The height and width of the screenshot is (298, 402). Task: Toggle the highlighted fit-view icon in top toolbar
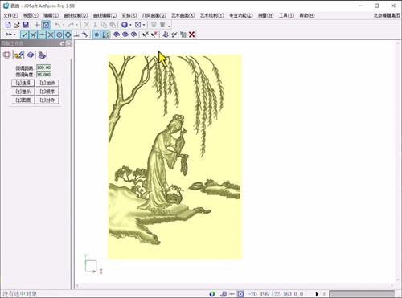point(46,25)
